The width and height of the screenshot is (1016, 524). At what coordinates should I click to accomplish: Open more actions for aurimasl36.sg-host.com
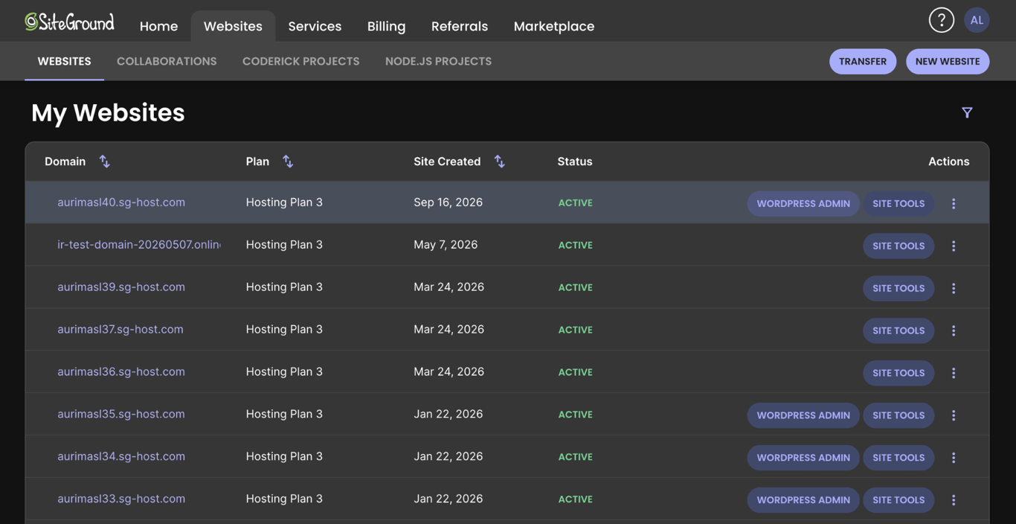pos(954,373)
